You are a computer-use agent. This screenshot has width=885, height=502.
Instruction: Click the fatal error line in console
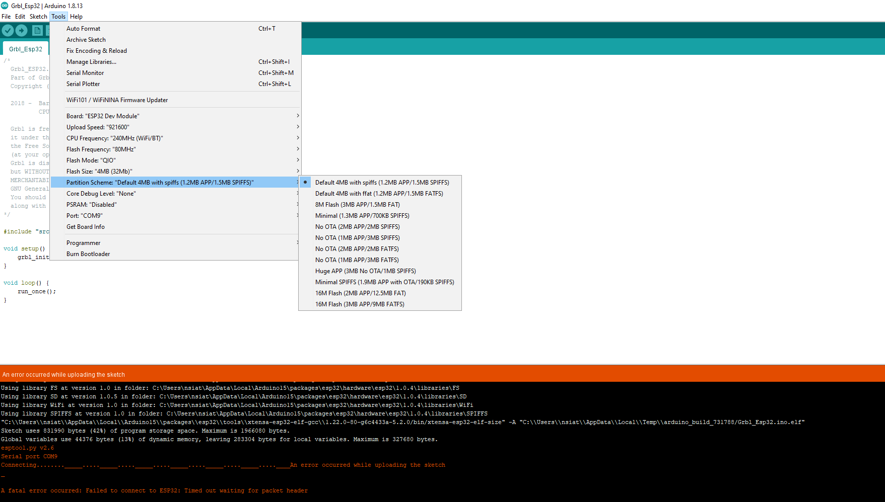154,491
